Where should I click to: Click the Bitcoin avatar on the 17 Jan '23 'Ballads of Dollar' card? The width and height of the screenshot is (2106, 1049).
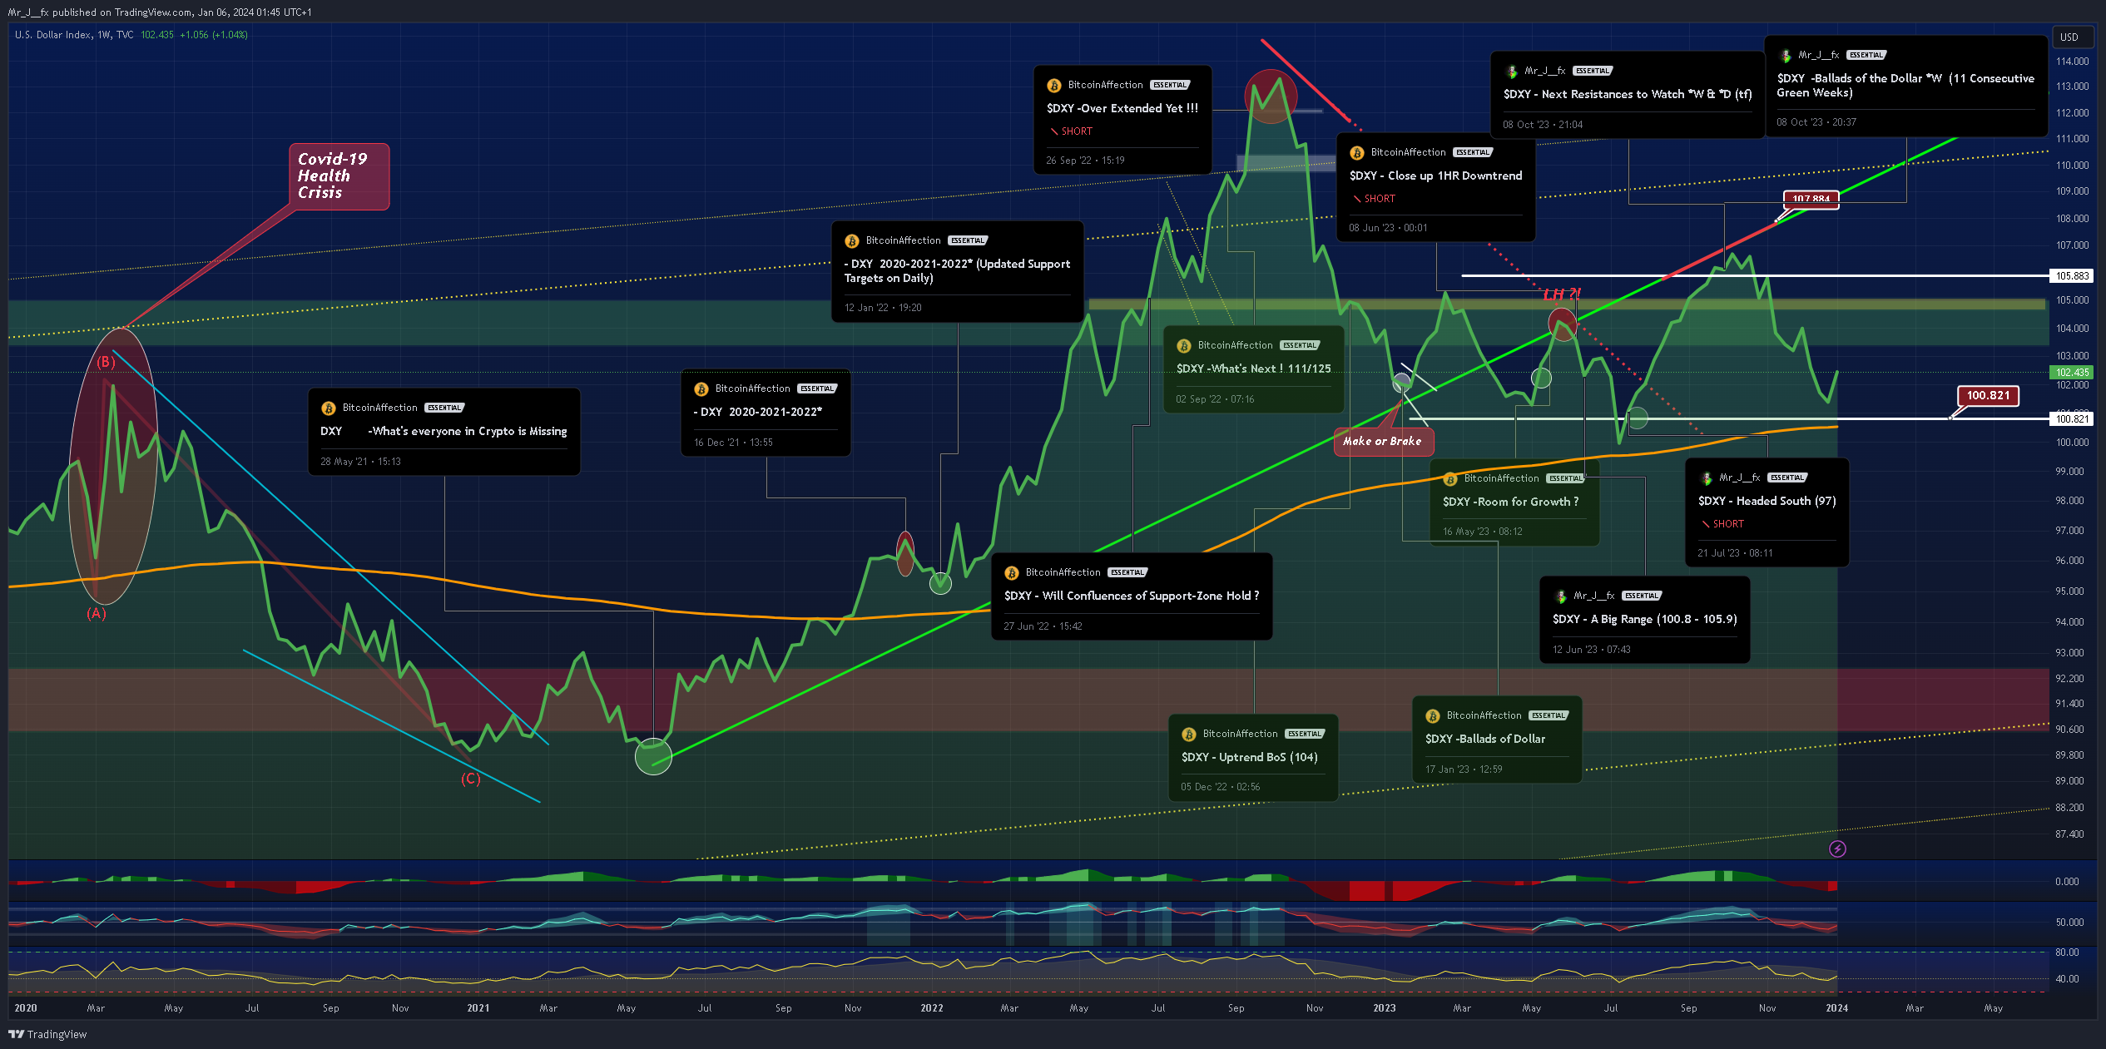pyautogui.click(x=1432, y=716)
